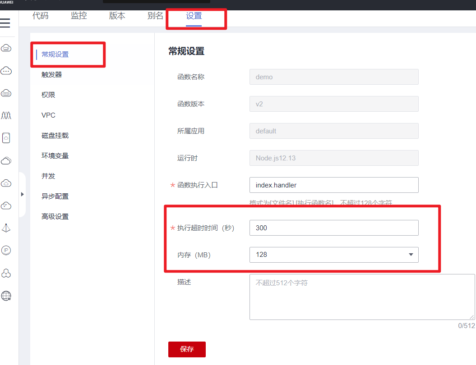This screenshot has height=365, width=476.
Task: Click the three-hexagon cluster icon
Action: pyautogui.click(x=6, y=273)
